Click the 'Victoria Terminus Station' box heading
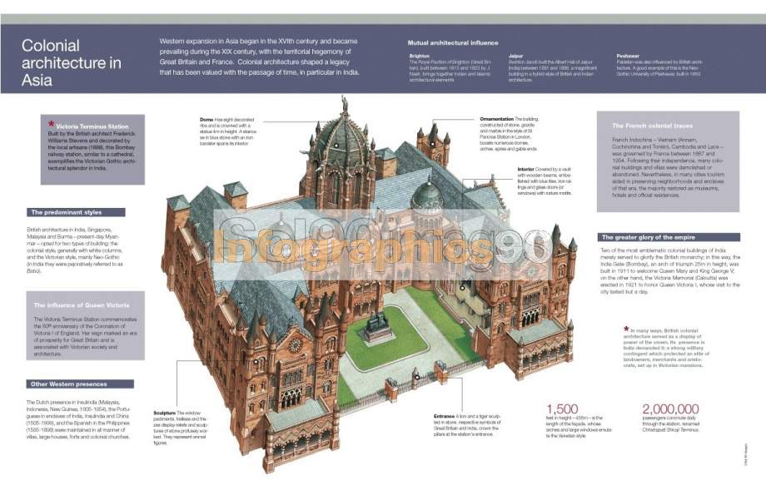The width and height of the screenshot is (766, 490). [x=92, y=126]
